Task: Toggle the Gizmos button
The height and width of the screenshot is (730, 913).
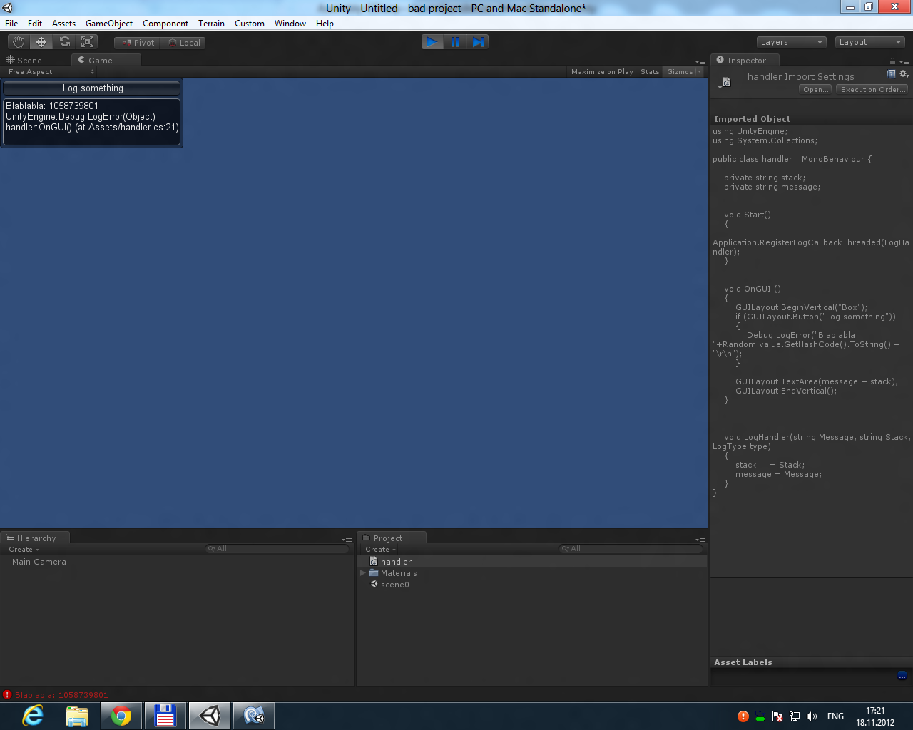Action: 680,72
